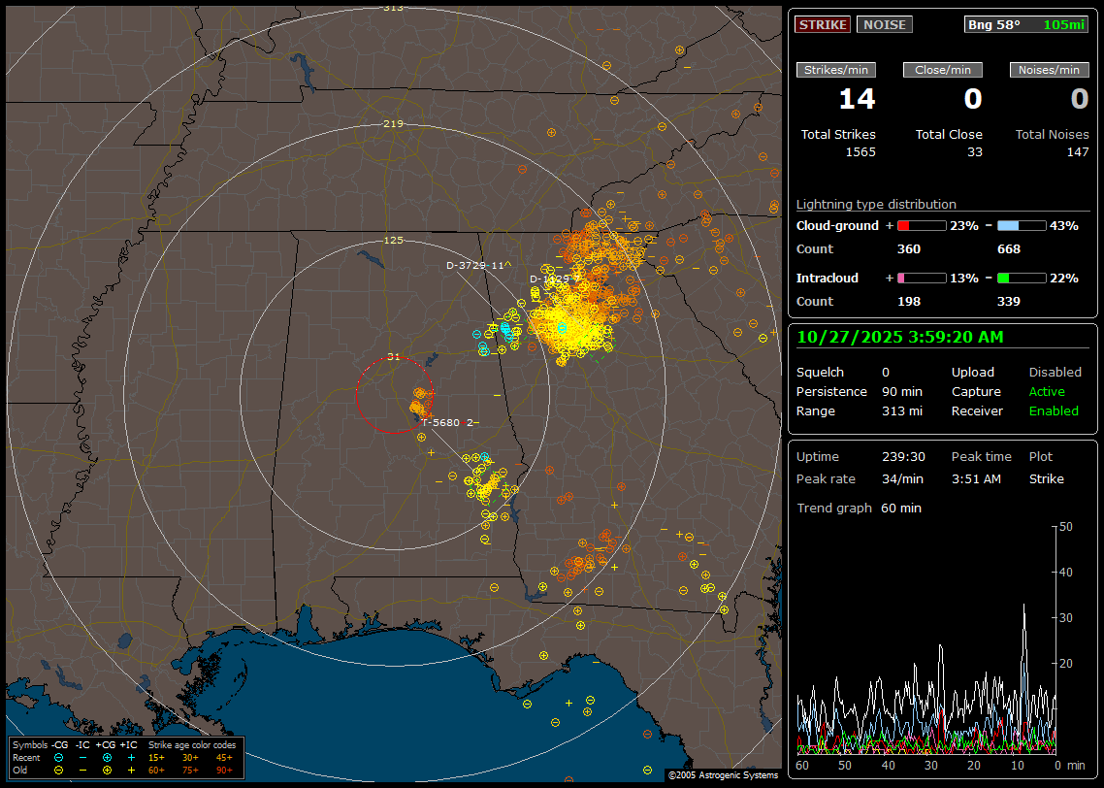The height and width of the screenshot is (788, 1104).
Task: Click the storm label D-3729 on map
Action: (x=477, y=265)
